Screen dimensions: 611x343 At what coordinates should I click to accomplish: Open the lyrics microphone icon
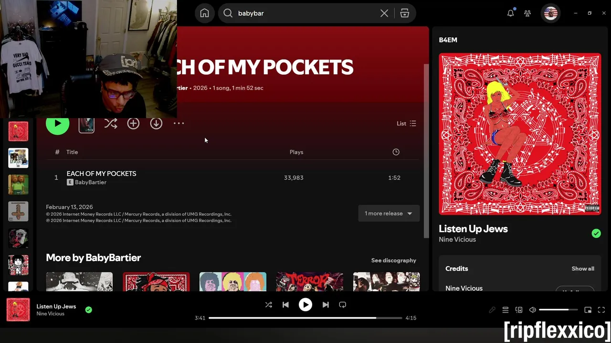tap(492, 310)
